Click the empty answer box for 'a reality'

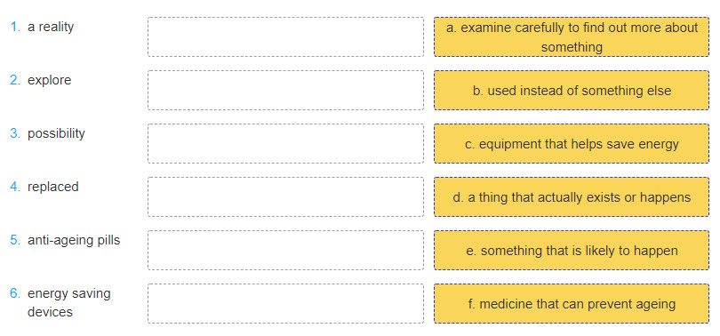click(285, 37)
